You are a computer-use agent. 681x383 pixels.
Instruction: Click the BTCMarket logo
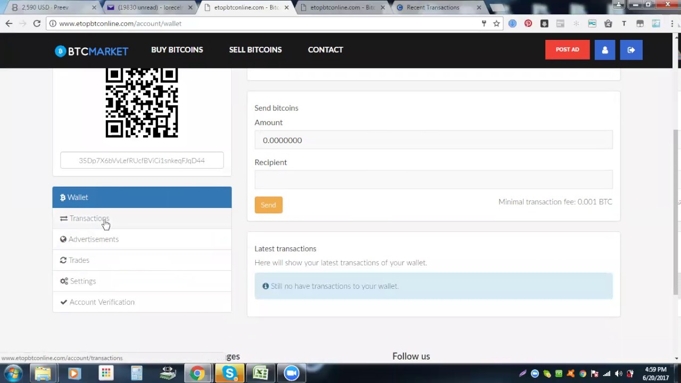point(92,51)
